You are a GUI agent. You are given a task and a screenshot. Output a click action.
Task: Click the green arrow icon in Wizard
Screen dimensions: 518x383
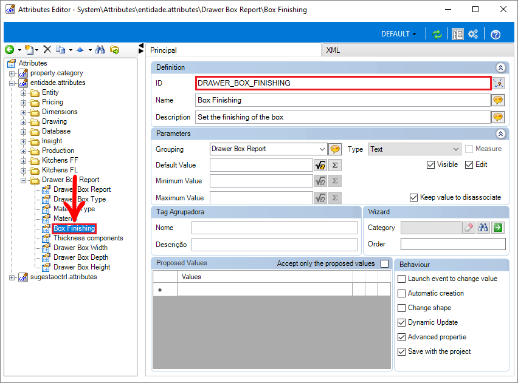(499, 228)
